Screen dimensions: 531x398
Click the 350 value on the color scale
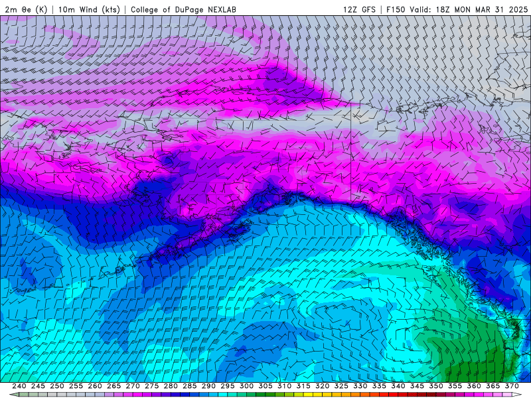(x=436, y=386)
